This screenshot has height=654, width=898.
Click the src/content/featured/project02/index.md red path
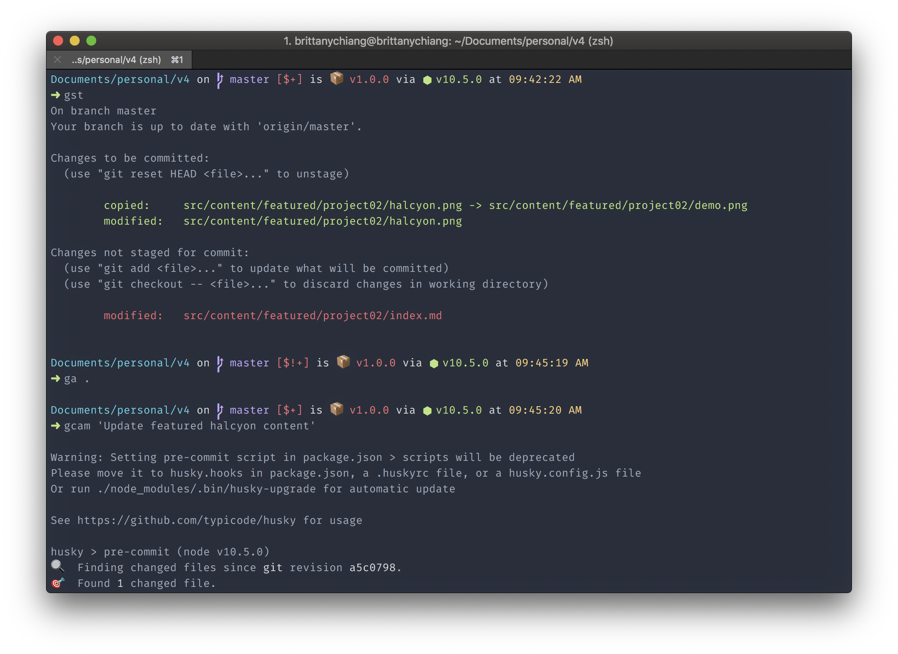coord(312,316)
